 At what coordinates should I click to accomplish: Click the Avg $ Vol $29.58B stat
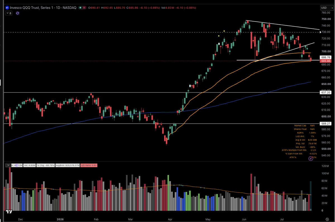click(x=306, y=140)
